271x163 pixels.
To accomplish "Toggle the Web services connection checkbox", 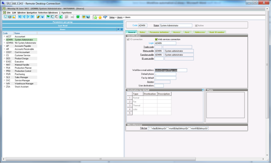I will pos(156,39).
